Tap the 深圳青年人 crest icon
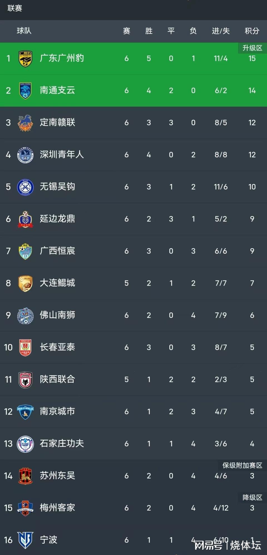The image size is (267, 555). (25, 155)
